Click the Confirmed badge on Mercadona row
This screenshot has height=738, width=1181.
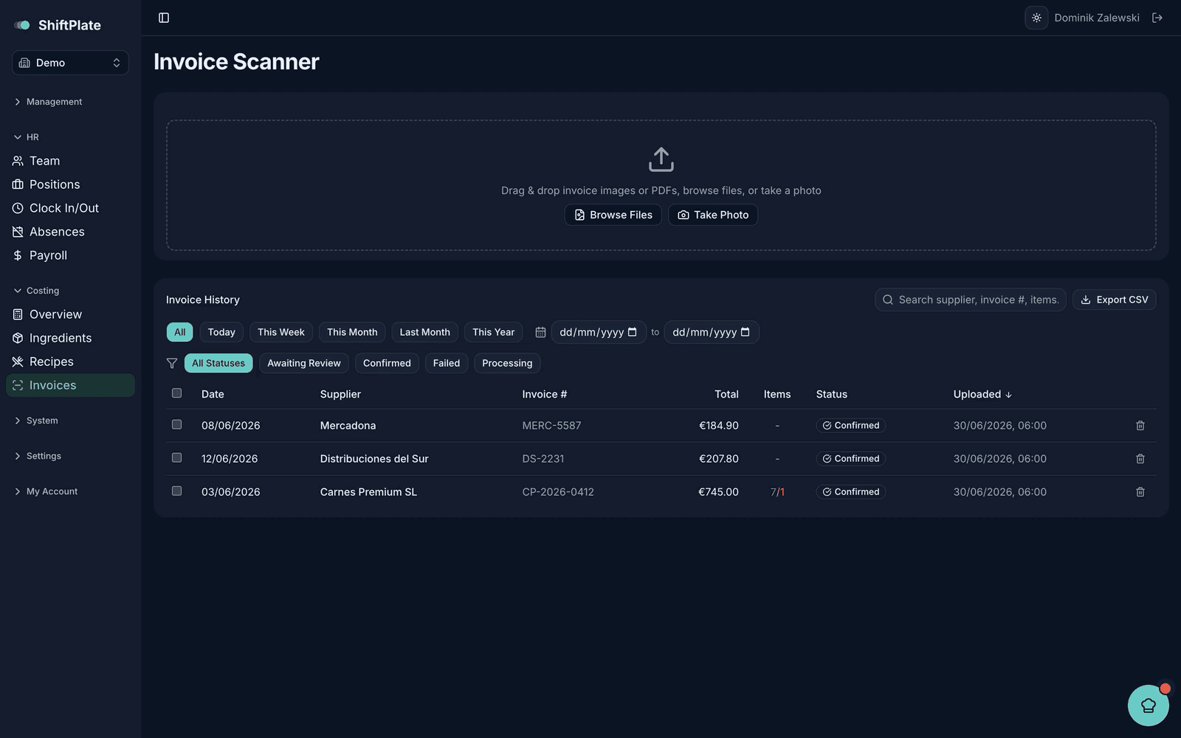pyautogui.click(x=851, y=426)
